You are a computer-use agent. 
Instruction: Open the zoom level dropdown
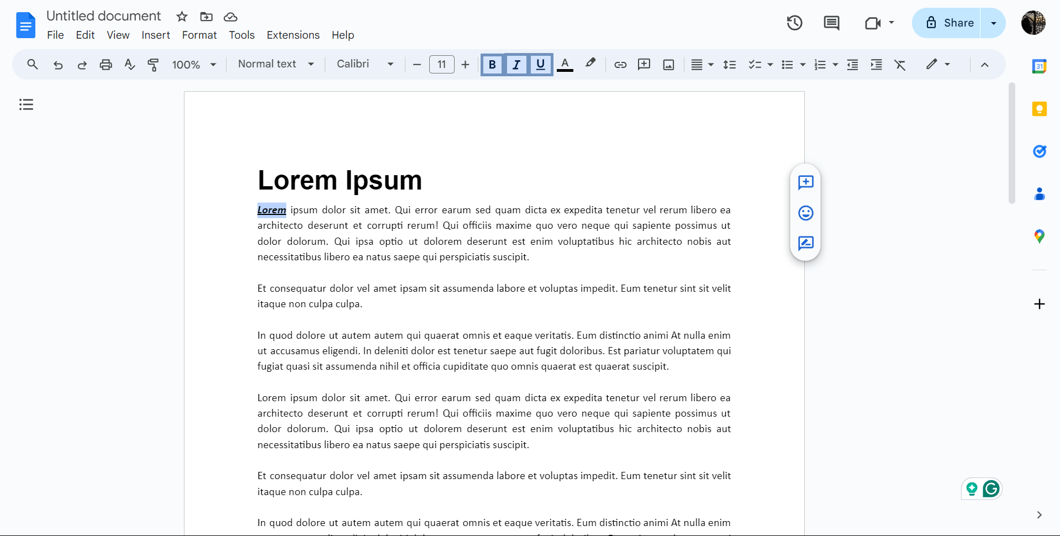coord(193,64)
